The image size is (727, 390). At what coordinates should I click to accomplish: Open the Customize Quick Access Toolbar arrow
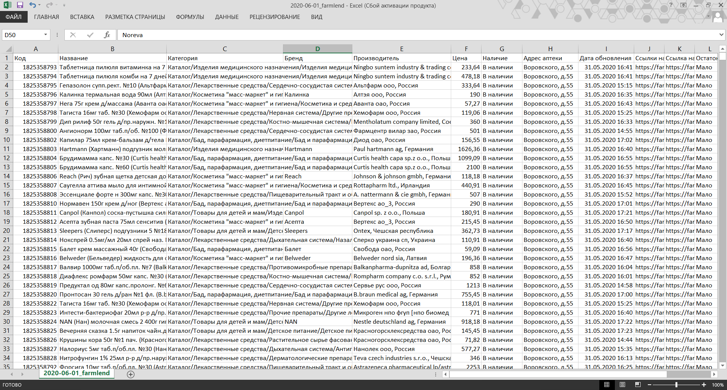[64, 5]
